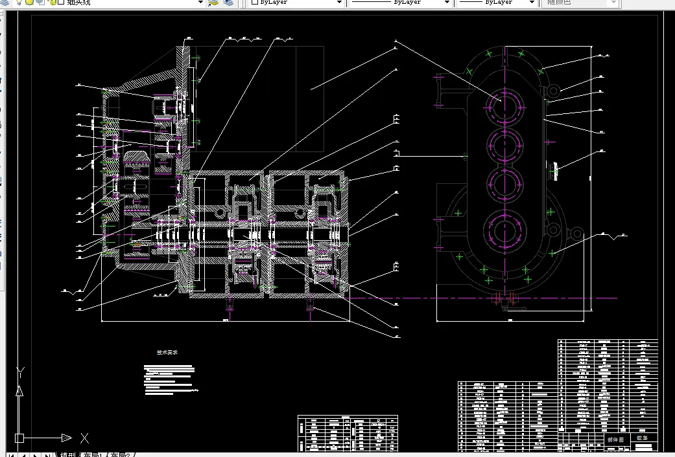
Task: Select the 部件图 title block text
Action: (615, 440)
